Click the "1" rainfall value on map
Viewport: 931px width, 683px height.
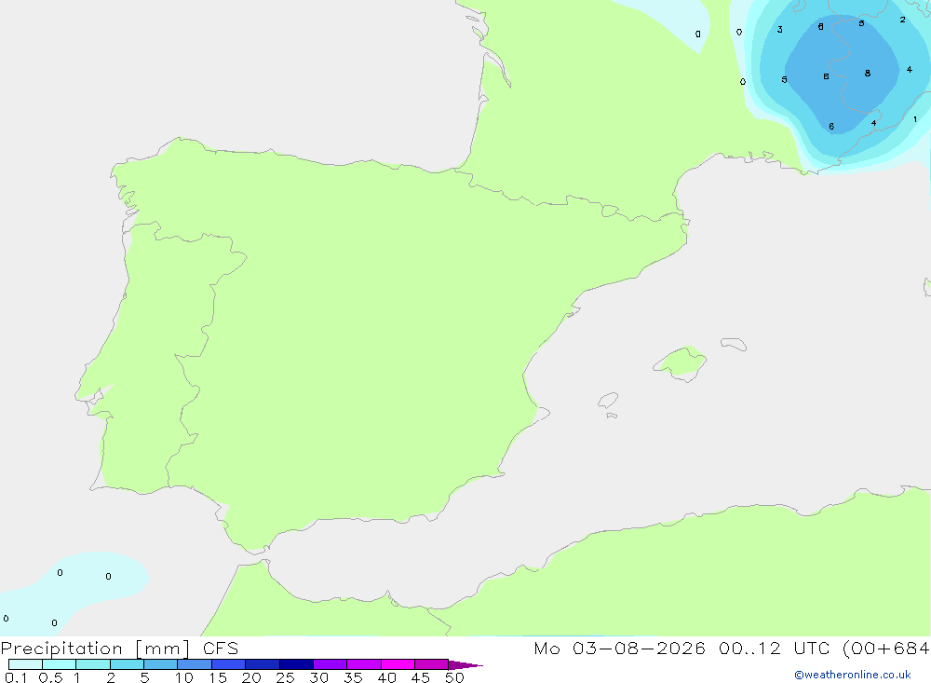click(x=915, y=119)
